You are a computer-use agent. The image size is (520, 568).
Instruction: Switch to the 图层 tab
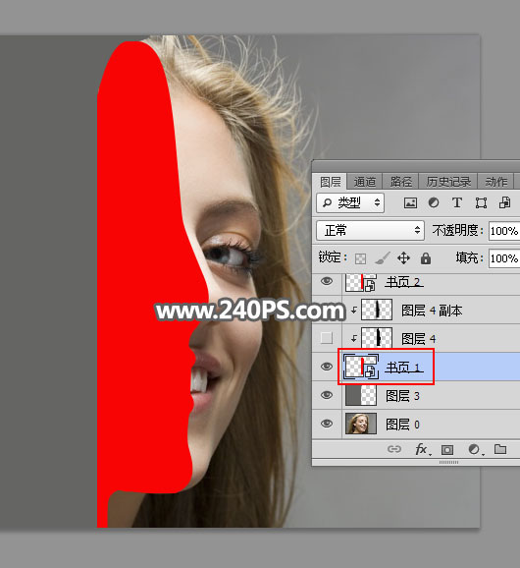tap(330, 181)
